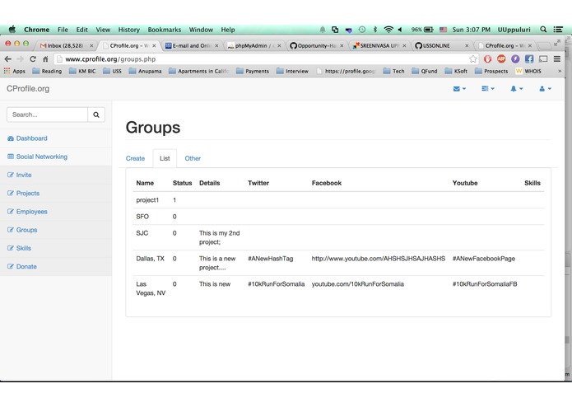This screenshot has width=572, height=407.
Task: Show more bookmarks via overflow chevron
Action: point(560,71)
